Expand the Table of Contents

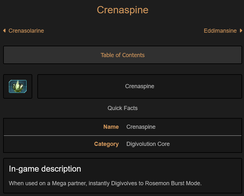click(x=122, y=55)
